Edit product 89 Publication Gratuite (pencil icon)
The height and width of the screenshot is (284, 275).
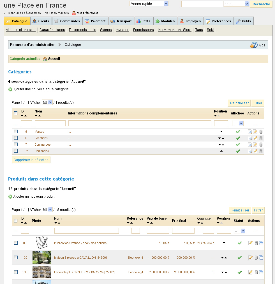250,243
